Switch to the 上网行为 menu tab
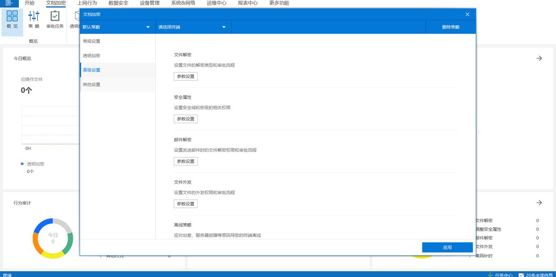The height and width of the screenshot is (277, 556). tap(87, 3)
